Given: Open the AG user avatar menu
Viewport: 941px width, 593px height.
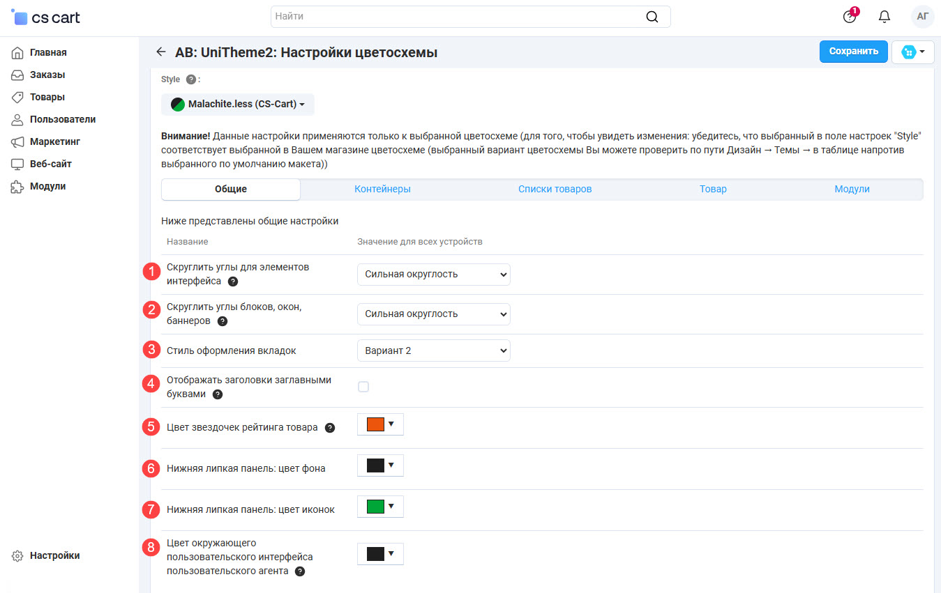Looking at the screenshot, I should (922, 17).
